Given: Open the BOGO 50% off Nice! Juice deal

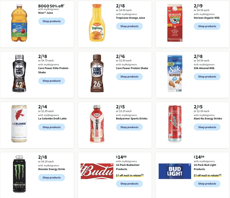Looking at the screenshot, I should click(x=51, y=6).
